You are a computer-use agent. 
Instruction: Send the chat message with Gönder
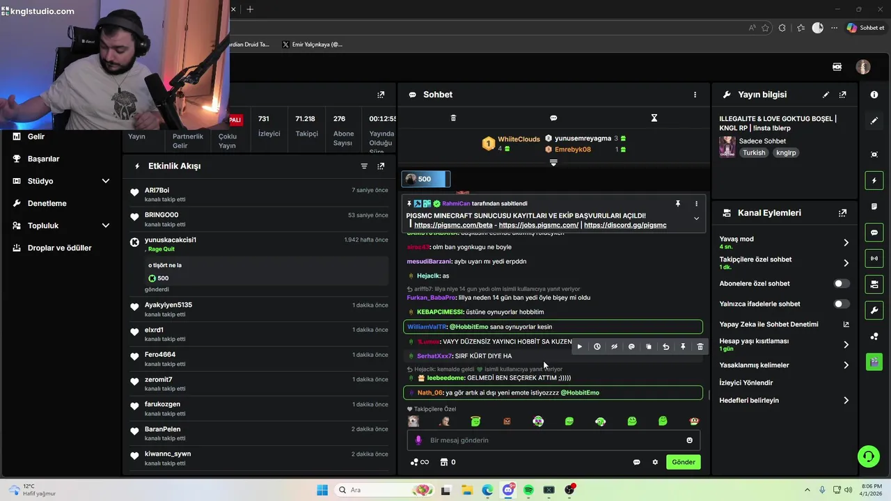click(x=684, y=462)
